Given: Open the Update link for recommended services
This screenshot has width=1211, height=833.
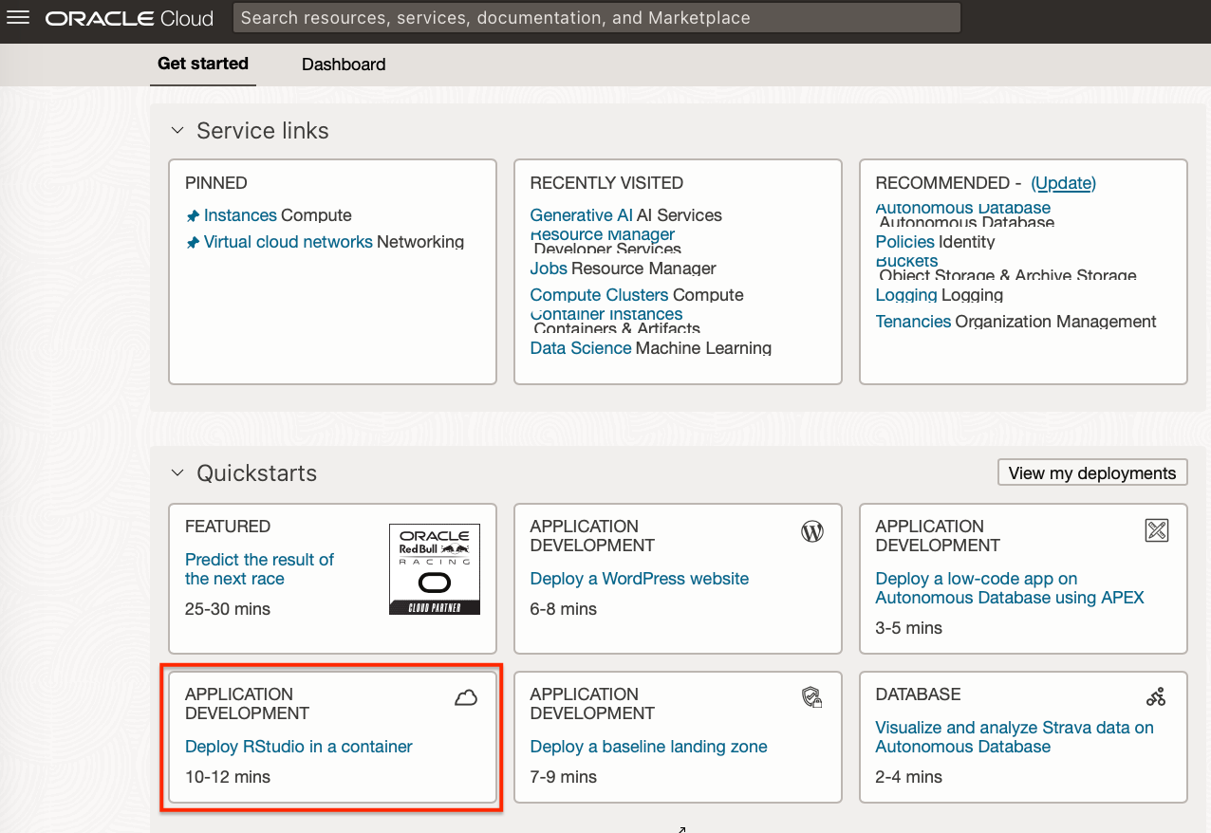Looking at the screenshot, I should tap(1064, 183).
